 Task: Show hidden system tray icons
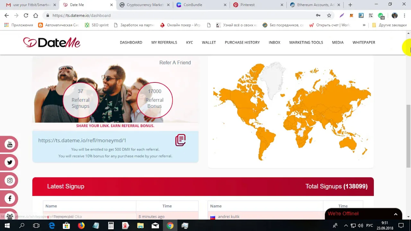[346, 226]
